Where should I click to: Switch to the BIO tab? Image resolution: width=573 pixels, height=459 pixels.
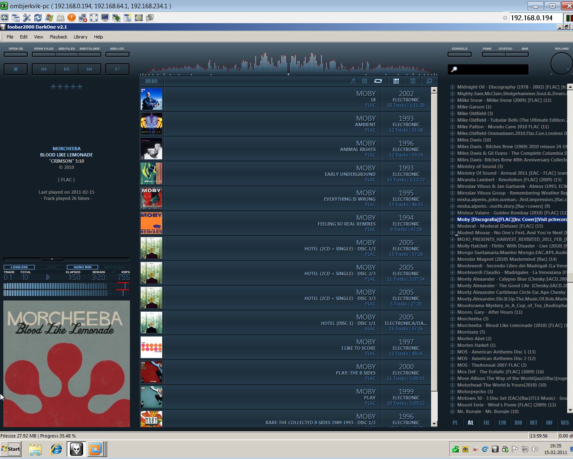[518, 423]
